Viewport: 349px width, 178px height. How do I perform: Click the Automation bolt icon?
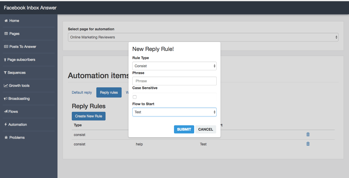click(6, 125)
